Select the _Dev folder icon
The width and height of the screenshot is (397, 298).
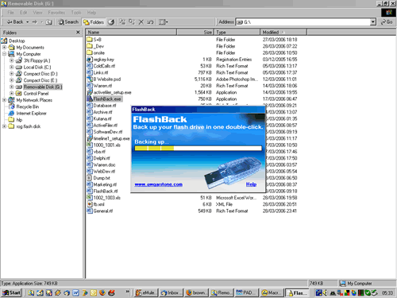[90, 46]
